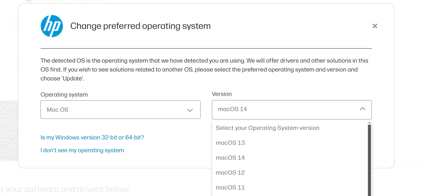Screen dimensions: 433x196
Task: Select macOS 14 from the version list
Action: (x=289, y=158)
